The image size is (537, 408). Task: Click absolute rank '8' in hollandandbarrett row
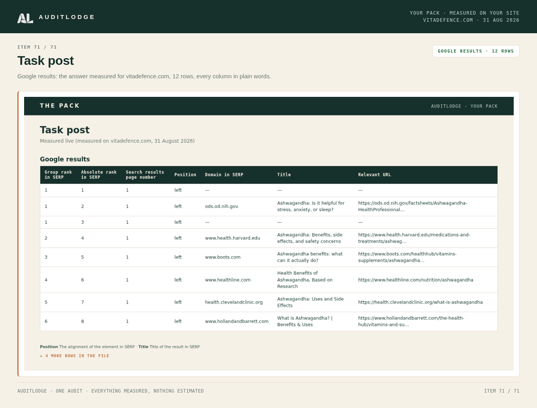tap(83, 321)
